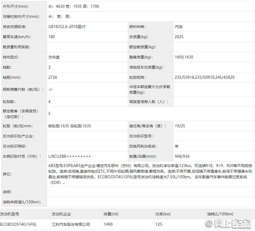Click the 钢板弹簧片数 (前/后) label
Viewport: 255px width, 231px height.
[x=23, y=89]
